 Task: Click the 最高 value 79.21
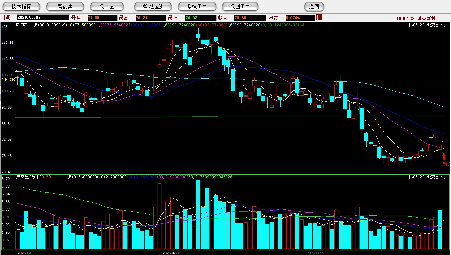click(151, 18)
